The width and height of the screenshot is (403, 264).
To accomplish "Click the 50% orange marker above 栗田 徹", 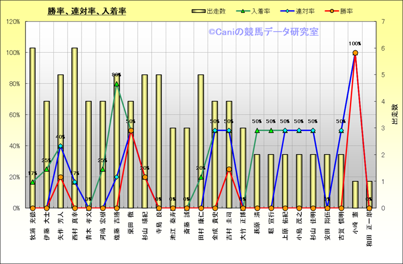I will tap(131, 130).
